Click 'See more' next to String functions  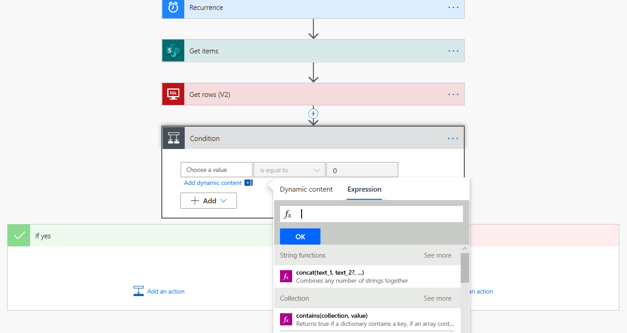pos(437,255)
